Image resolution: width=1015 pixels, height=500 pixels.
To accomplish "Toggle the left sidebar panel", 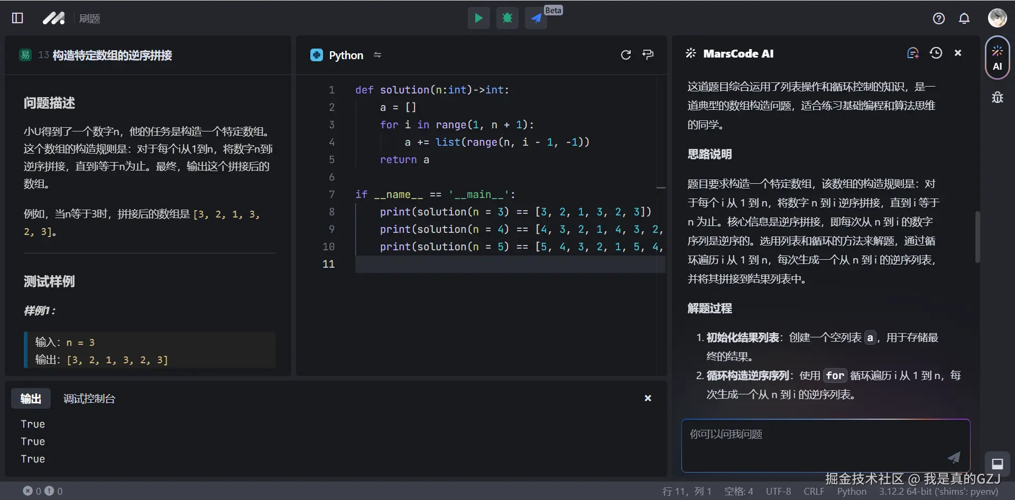I will point(17,18).
